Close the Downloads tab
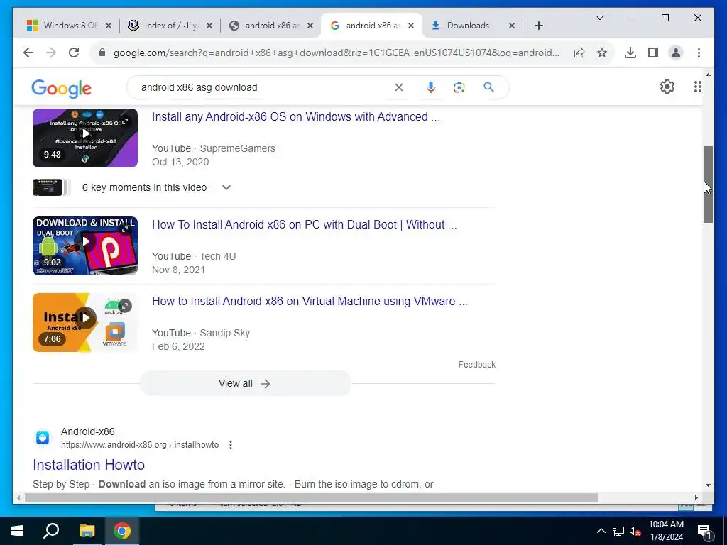This screenshot has width=727, height=545. point(512,26)
